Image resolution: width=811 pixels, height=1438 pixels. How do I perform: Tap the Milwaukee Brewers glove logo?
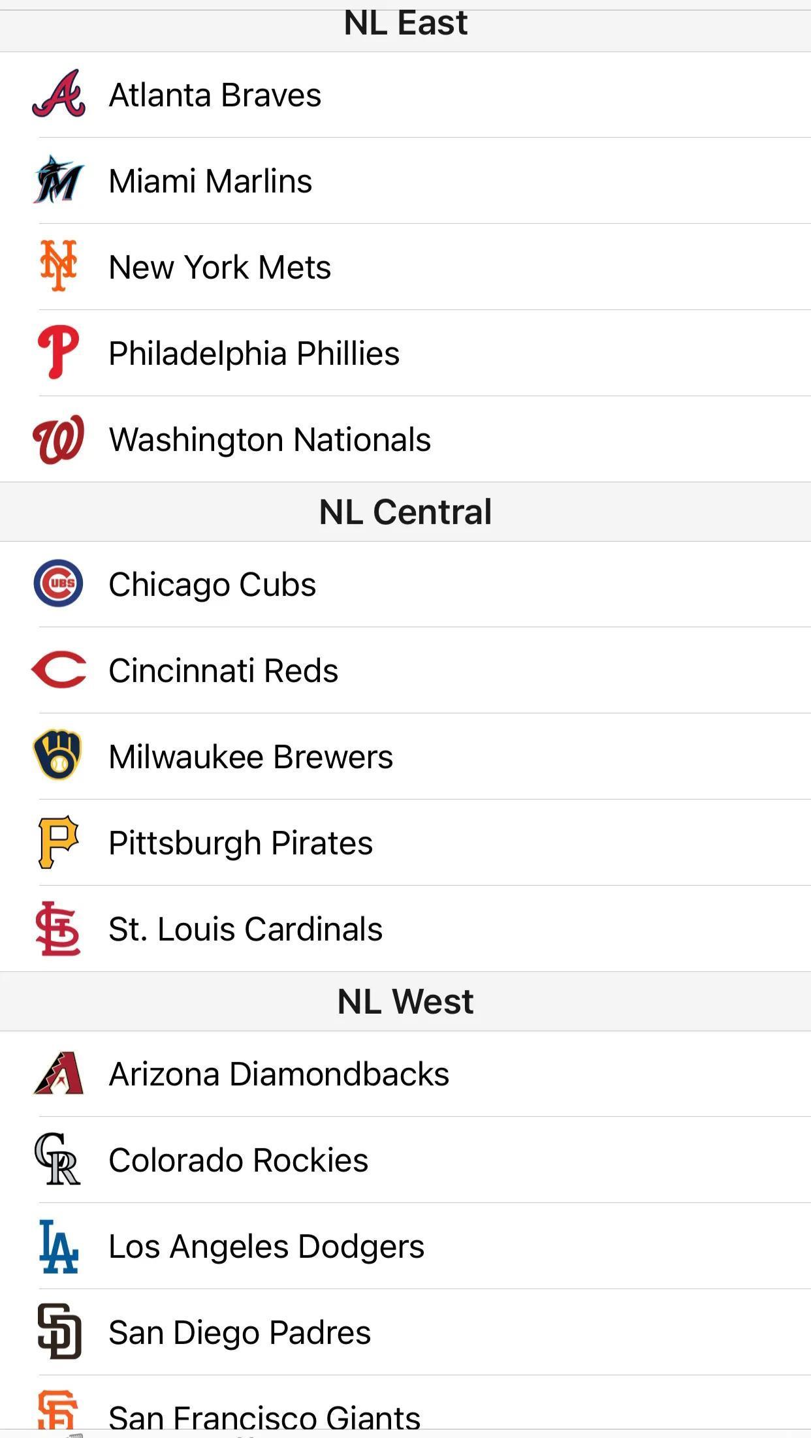point(59,756)
